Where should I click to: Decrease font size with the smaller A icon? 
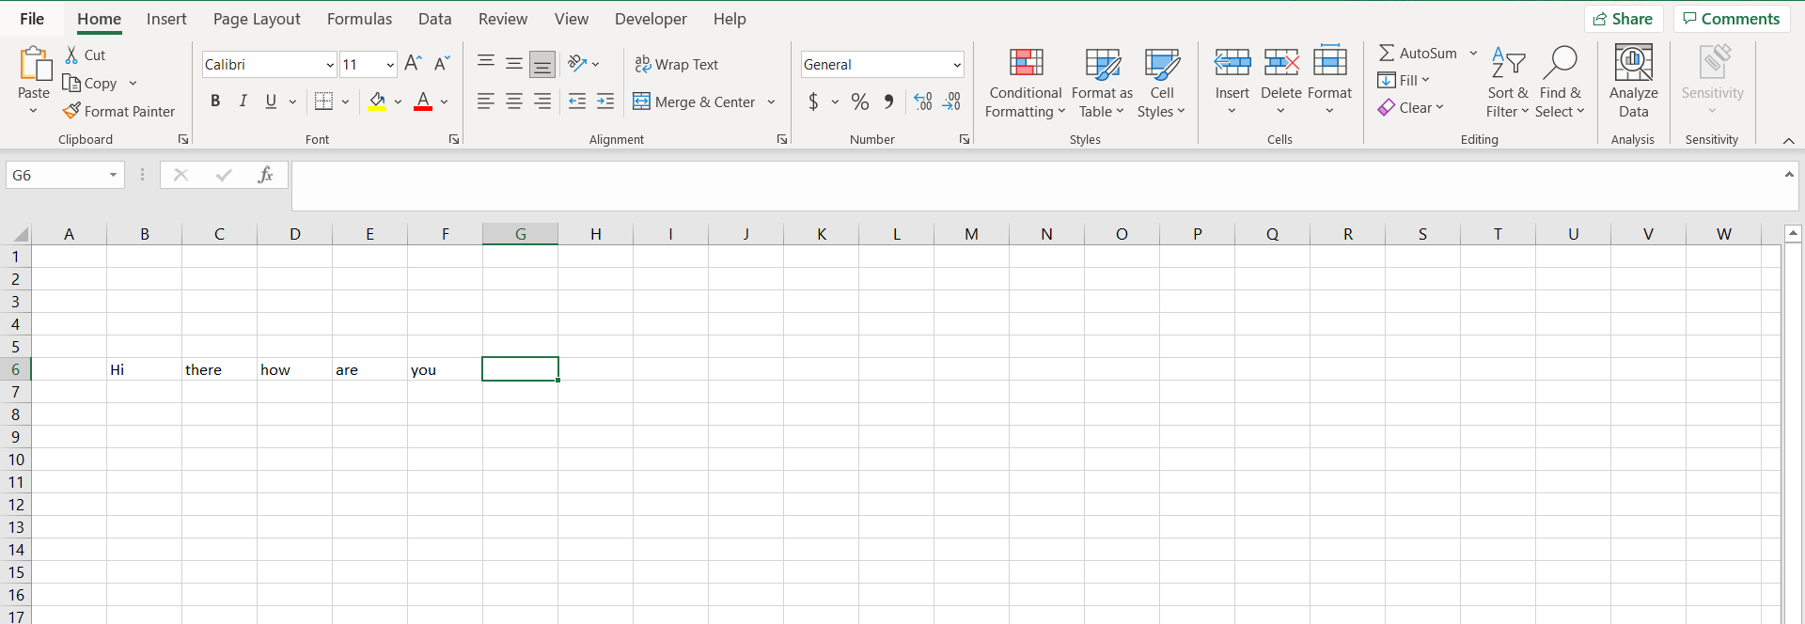(442, 64)
